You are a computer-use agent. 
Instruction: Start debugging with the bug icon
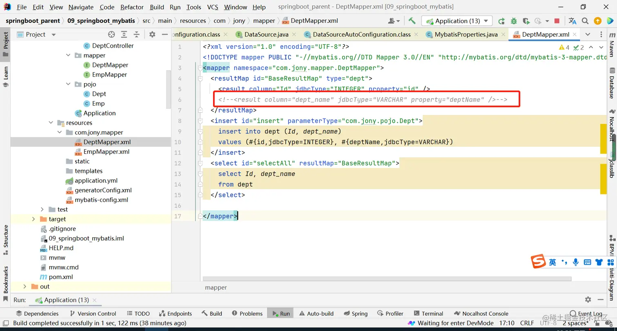pyautogui.click(x=514, y=21)
